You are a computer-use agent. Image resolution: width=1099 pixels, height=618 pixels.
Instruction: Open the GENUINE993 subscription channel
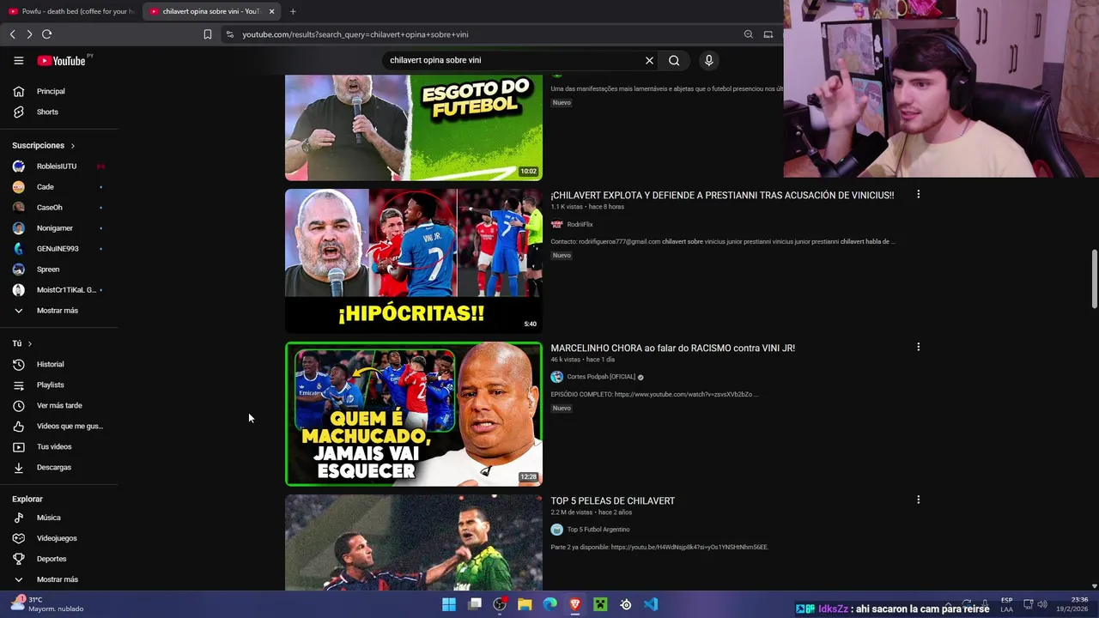tap(59, 248)
